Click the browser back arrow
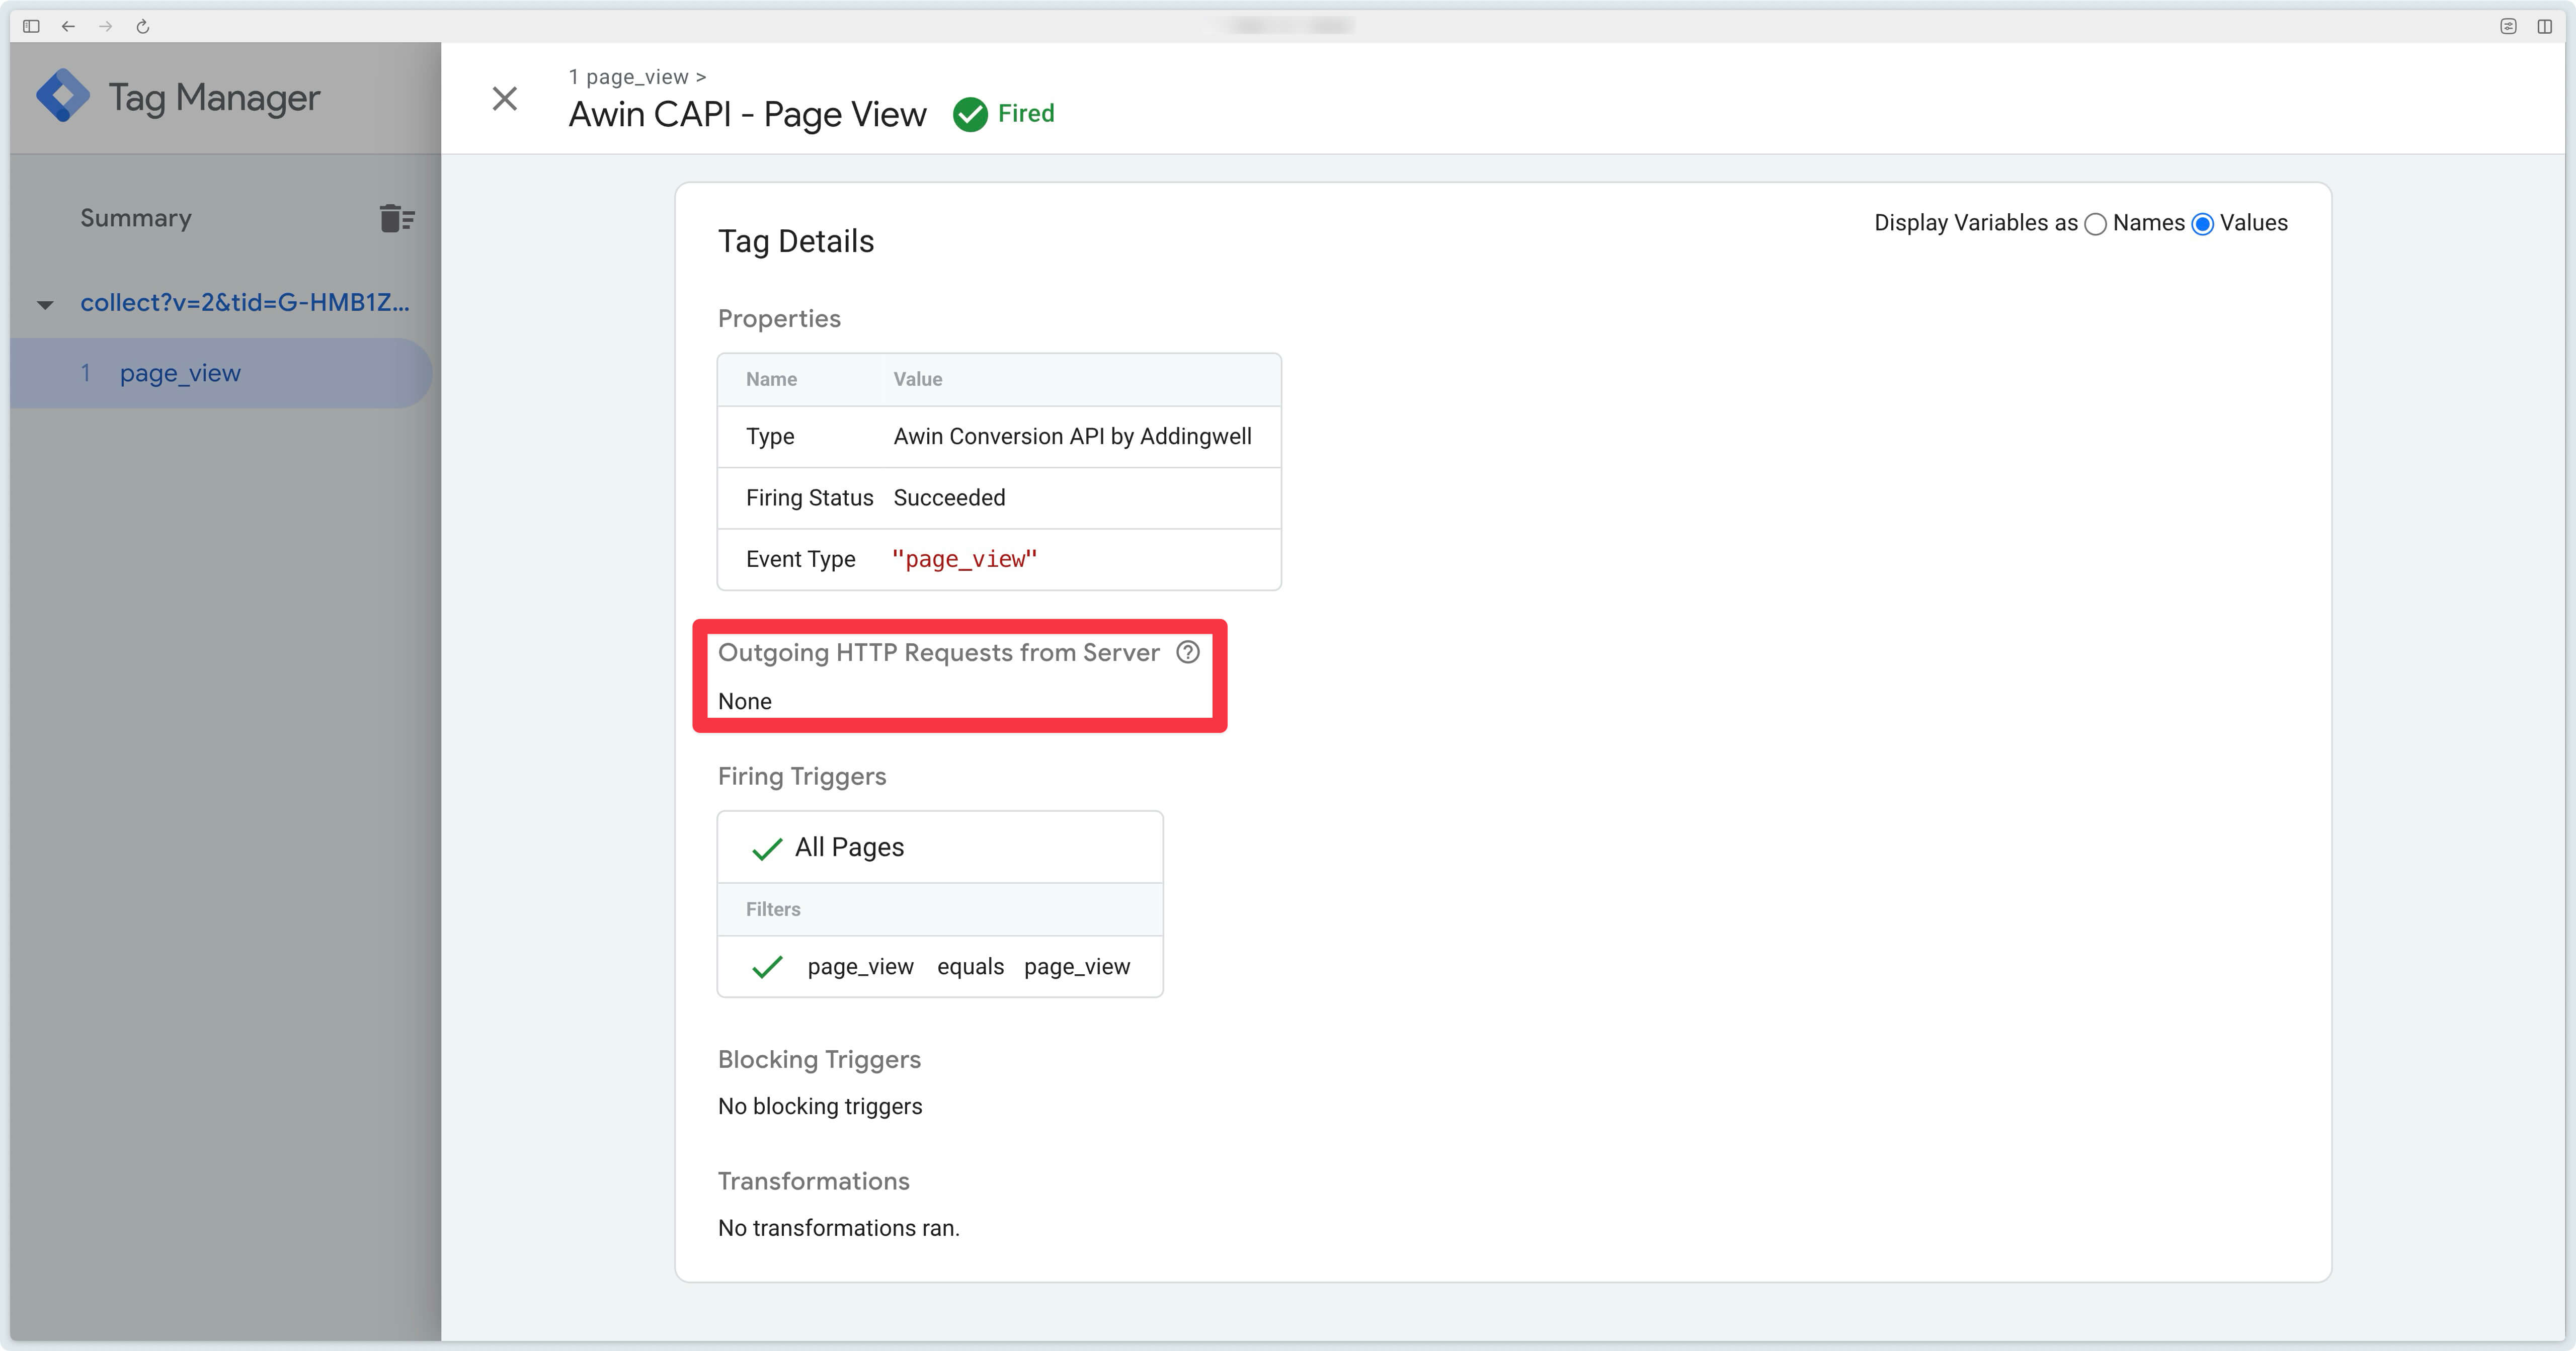2576x1351 pixels. pos(68,26)
